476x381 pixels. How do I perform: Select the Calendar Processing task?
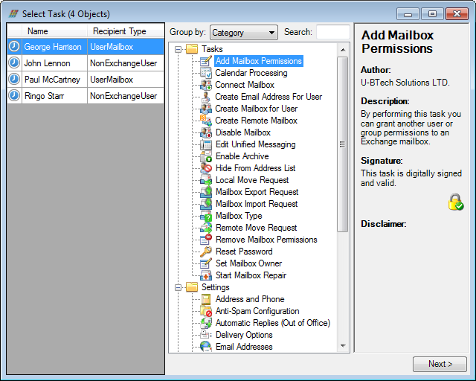pos(251,73)
